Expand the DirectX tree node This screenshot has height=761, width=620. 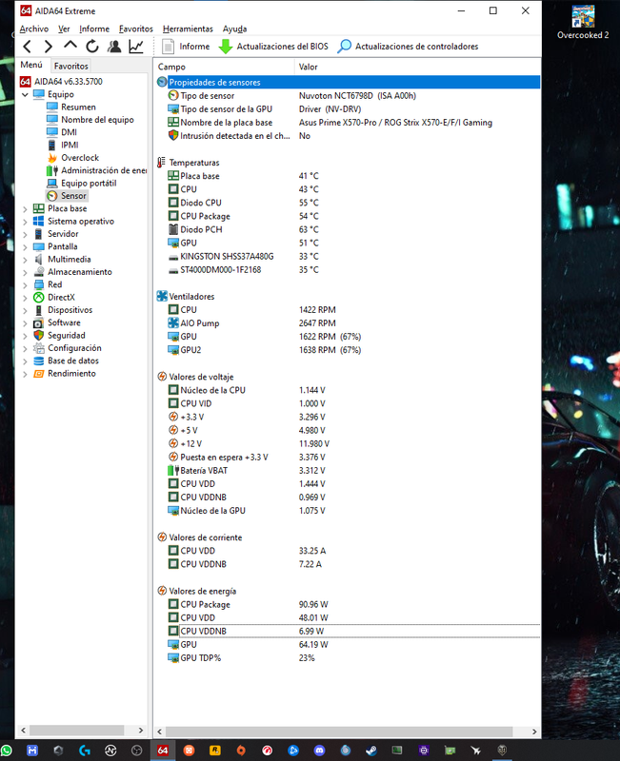point(25,298)
